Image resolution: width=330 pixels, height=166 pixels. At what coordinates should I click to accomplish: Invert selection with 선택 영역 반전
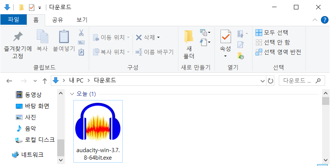click(278, 52)
